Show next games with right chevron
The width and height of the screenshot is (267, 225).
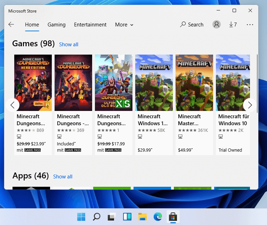pyautogui.click(x=250, y=105)
